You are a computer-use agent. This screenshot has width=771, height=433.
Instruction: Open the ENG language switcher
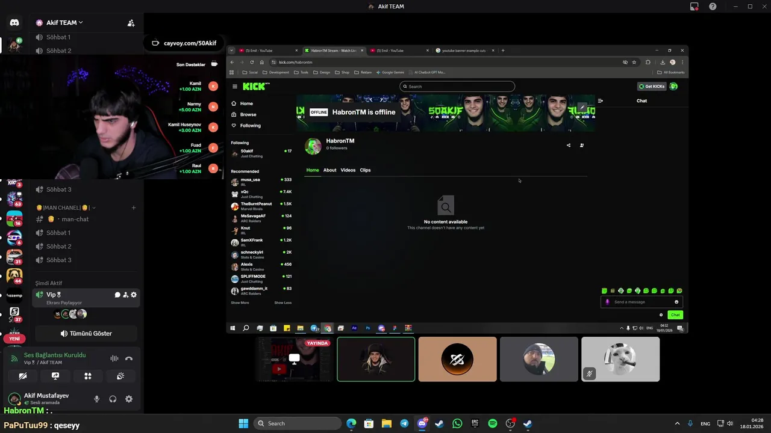click(x=705, y=423)
